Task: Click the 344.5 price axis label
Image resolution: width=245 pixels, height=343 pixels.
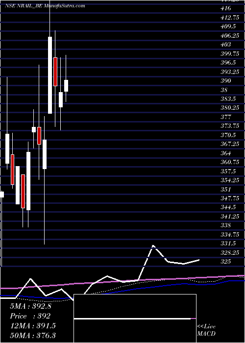Action: 228,208
